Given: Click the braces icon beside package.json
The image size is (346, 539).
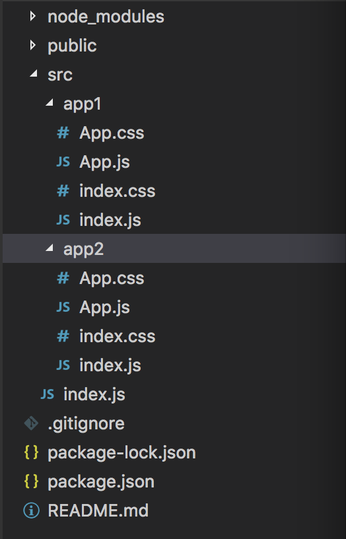Looking at the screenshot, I should click(x=31, y=482).
